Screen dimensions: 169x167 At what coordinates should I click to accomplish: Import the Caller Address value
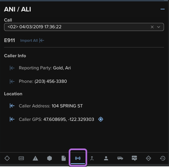pos(12,106)
